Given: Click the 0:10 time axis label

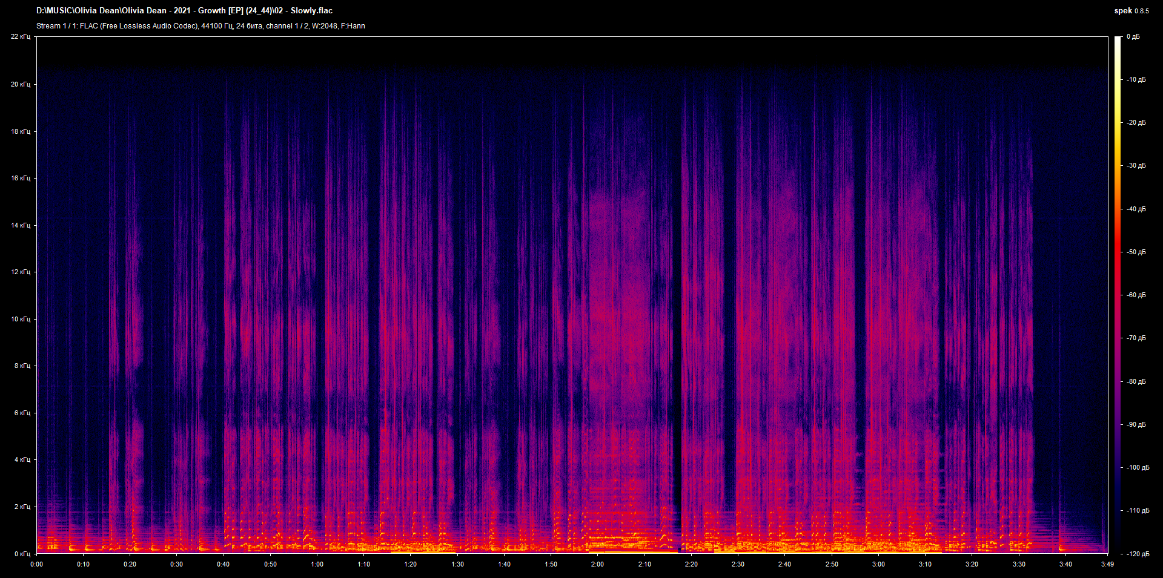Looking at the screenshot, I should (x=84, y=564).
